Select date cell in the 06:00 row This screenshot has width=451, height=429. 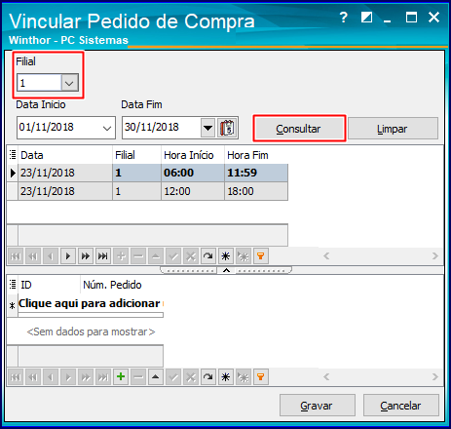(65, 173)
